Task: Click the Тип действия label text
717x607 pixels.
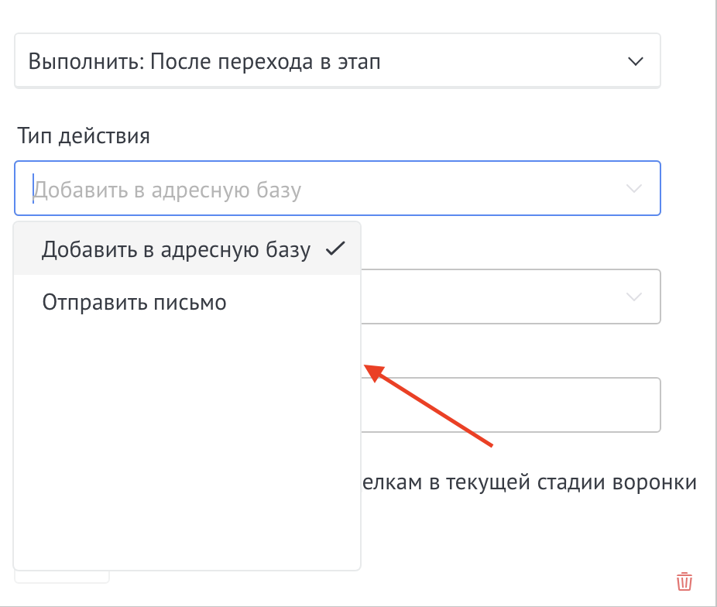Action: [x=84, y=135]
